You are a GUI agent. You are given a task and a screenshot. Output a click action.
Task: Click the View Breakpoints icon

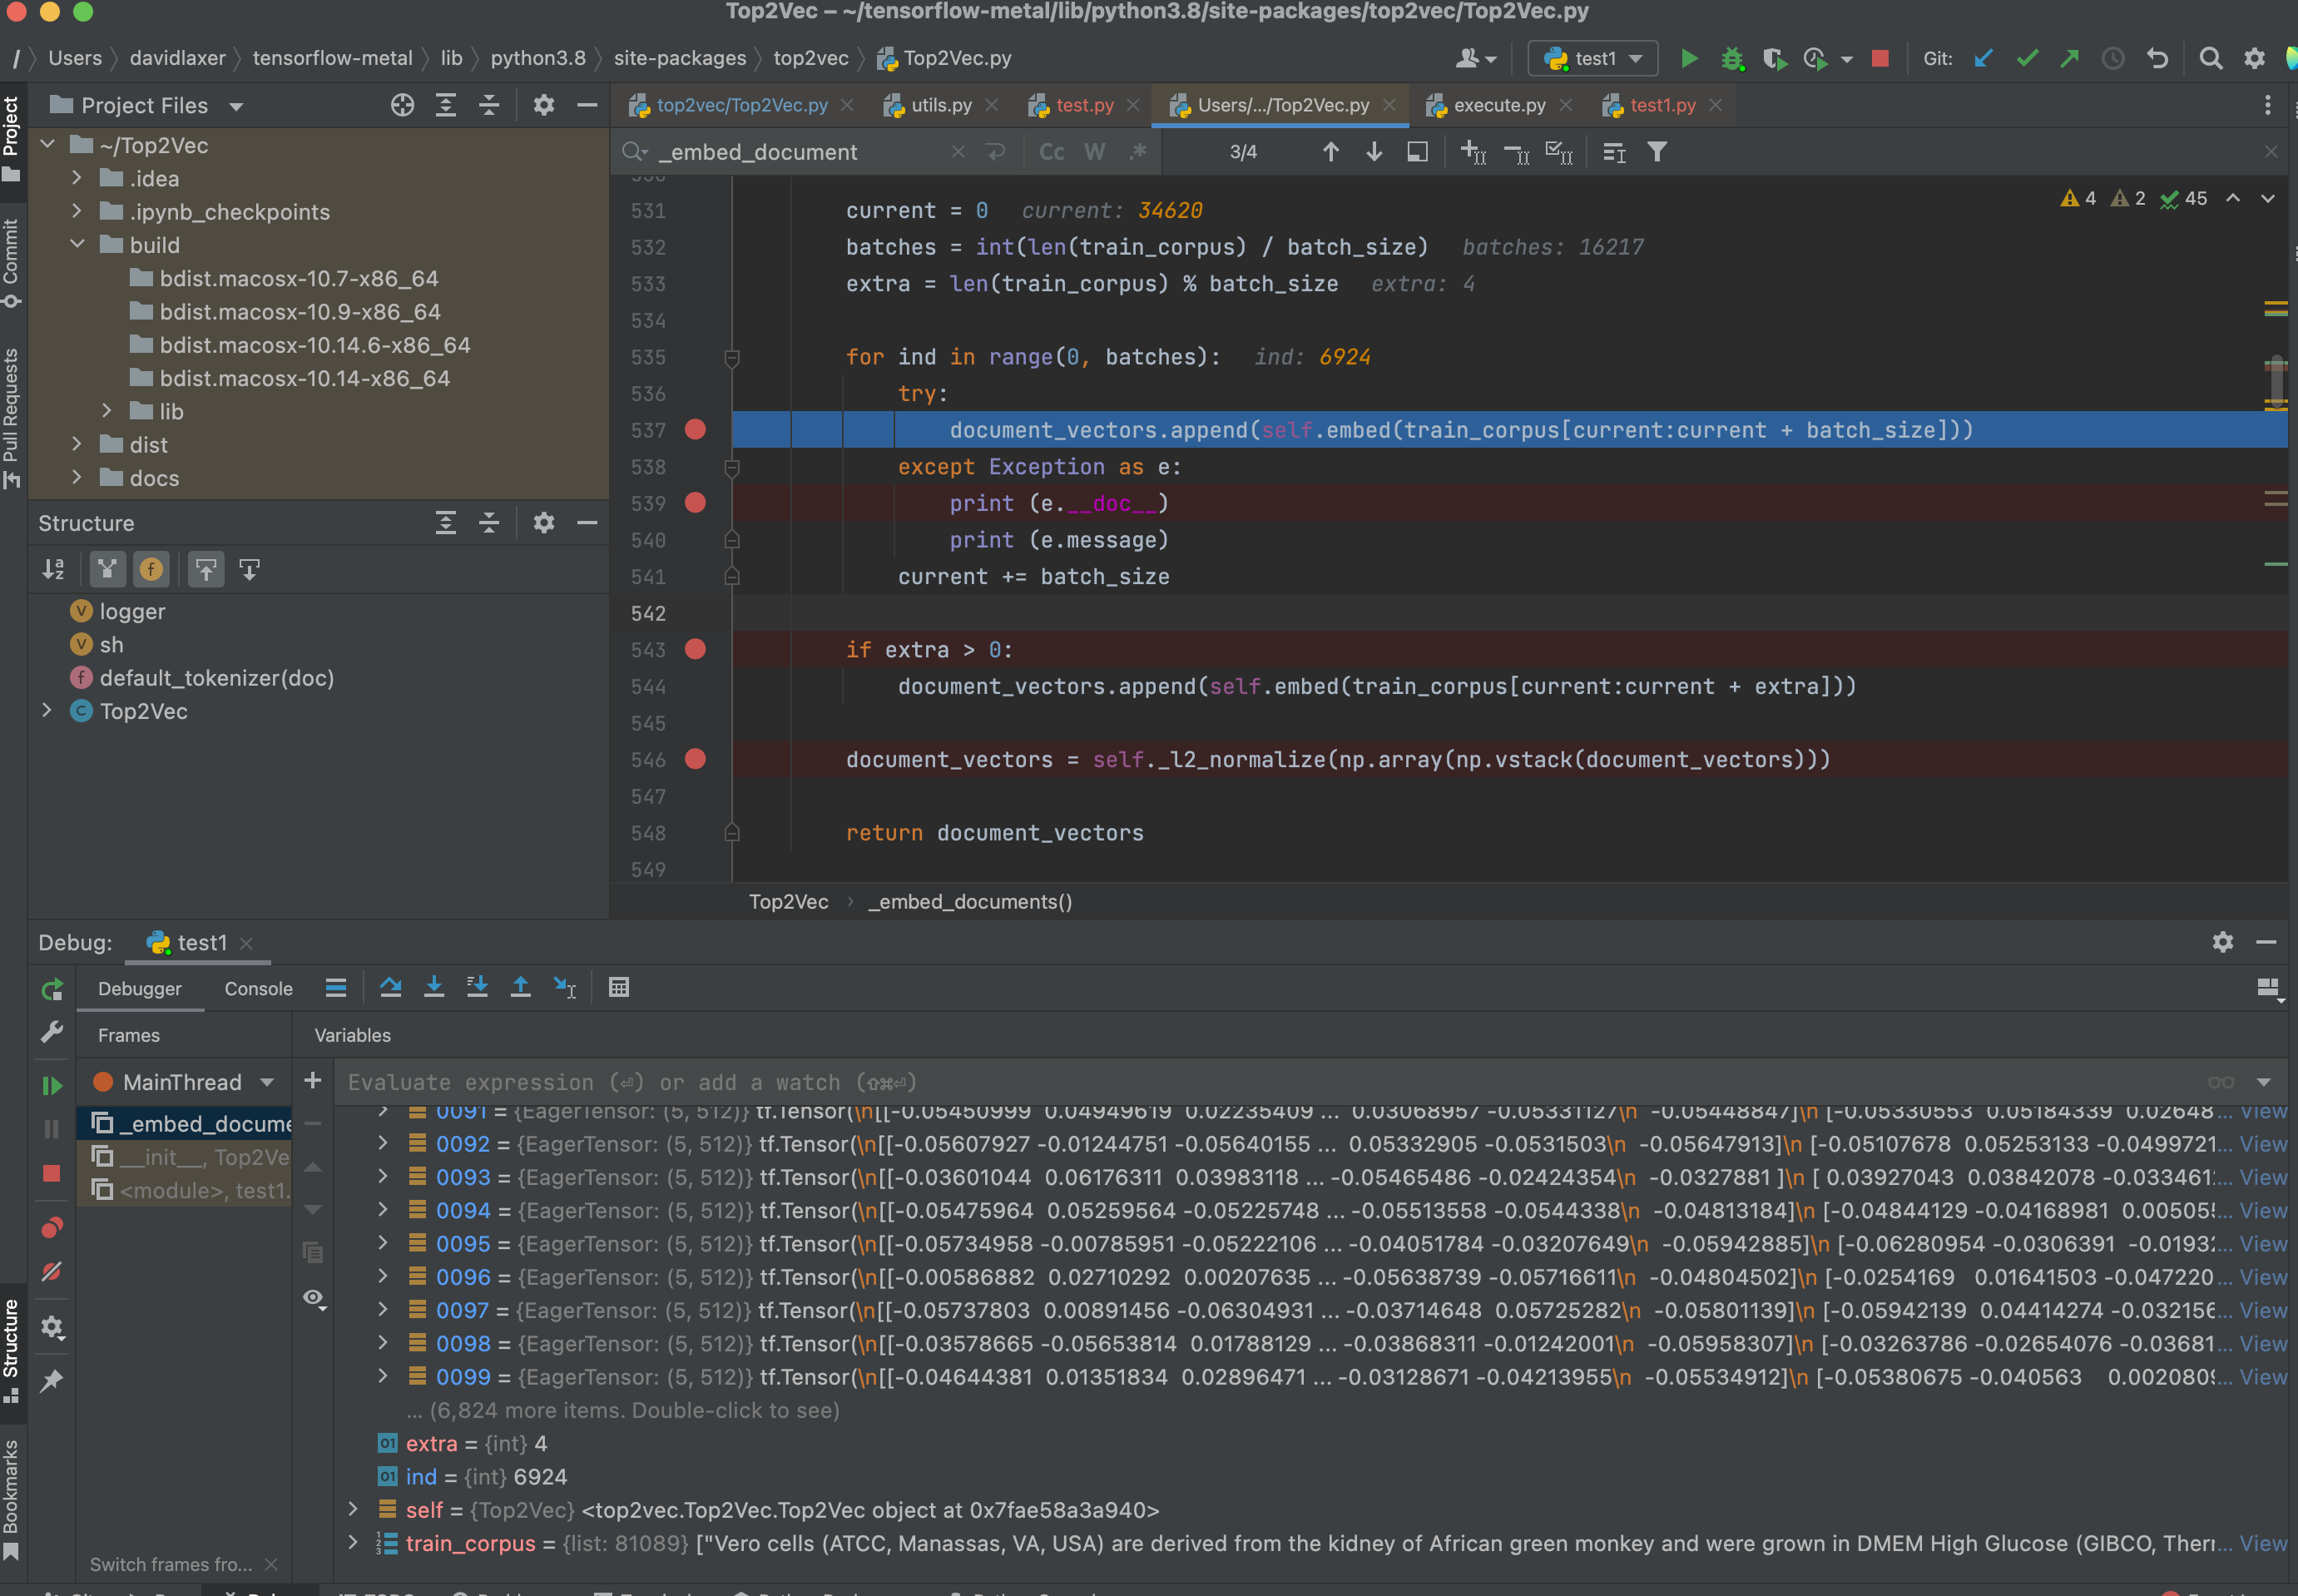click(x=52, y=1227)
